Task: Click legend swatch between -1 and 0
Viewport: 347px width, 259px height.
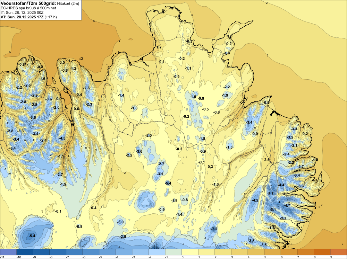Action: pyautogui.click(x=173, y=252)
